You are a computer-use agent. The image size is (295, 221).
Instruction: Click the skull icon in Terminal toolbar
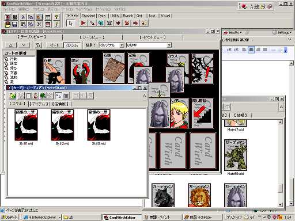tap(109, 23)
